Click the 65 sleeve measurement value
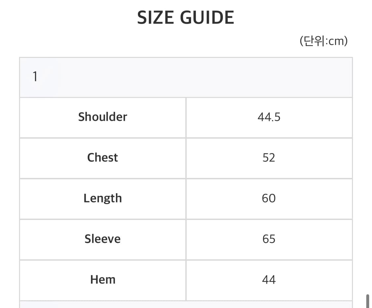This screenshot has width=372, height=308. [x=269, y=239]
